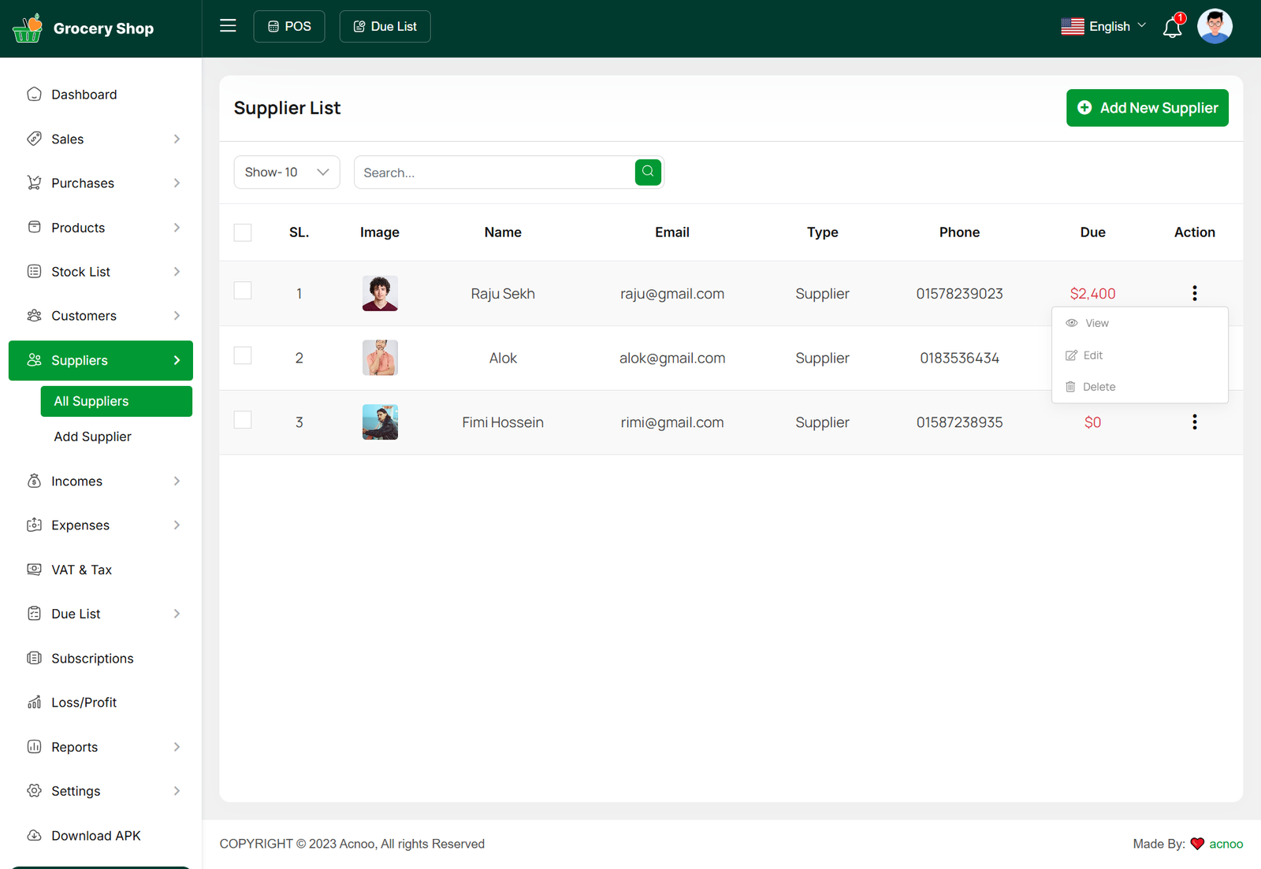Open the English language dropdown
This screenshot has width=1261, height=869.
coord(1103,27)
